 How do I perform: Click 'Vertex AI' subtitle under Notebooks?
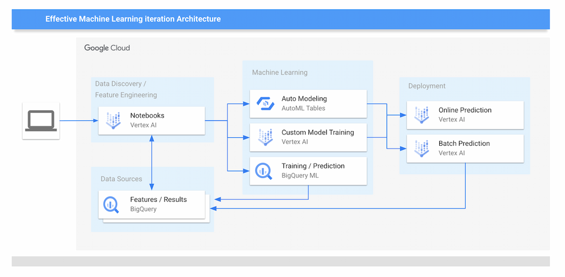(144, 125)
